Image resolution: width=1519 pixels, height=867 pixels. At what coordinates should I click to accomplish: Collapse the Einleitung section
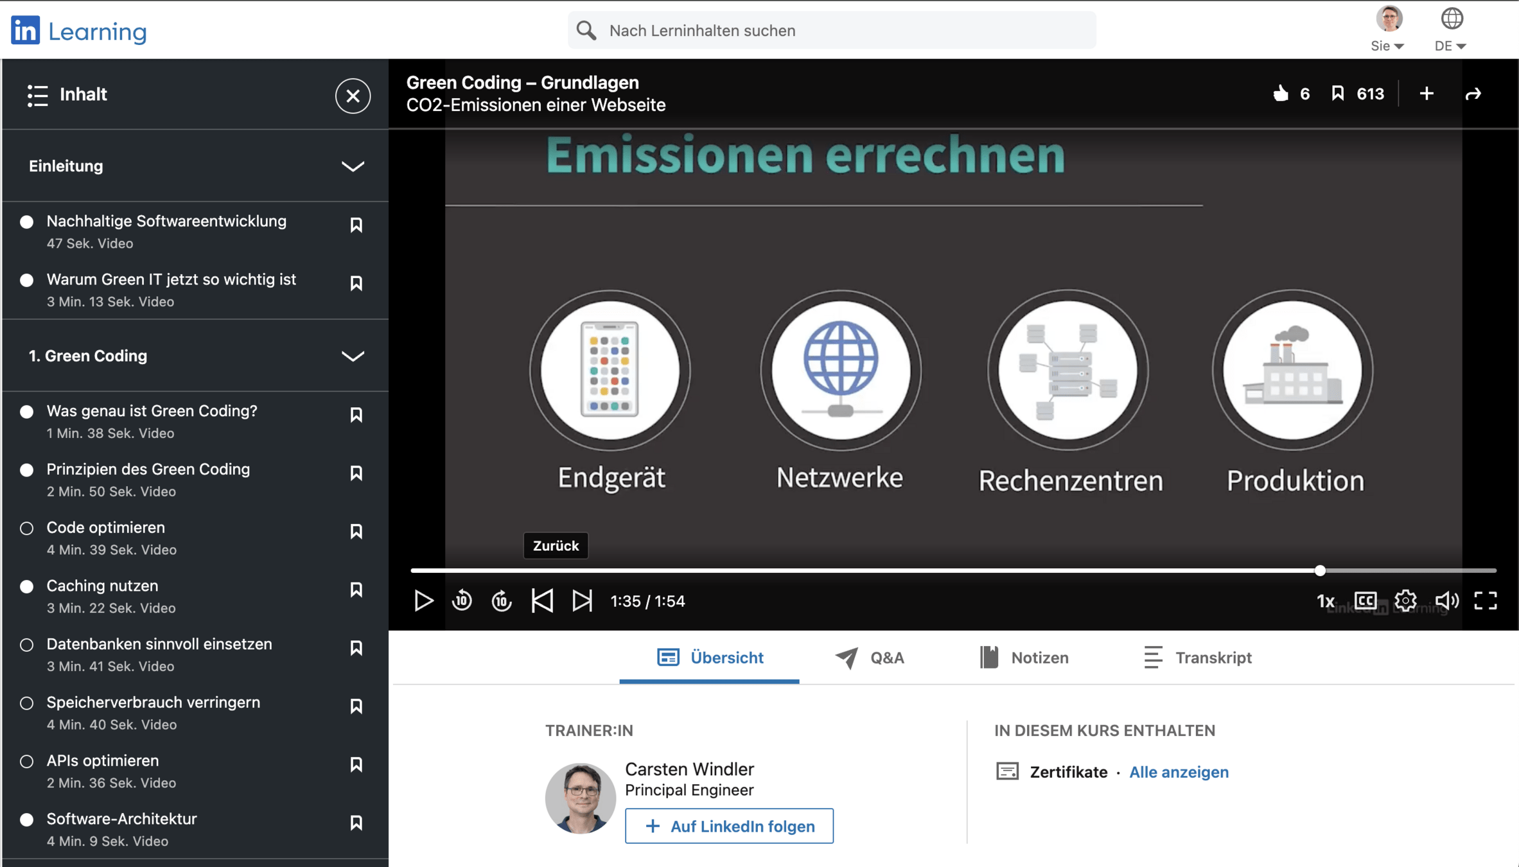352,166
